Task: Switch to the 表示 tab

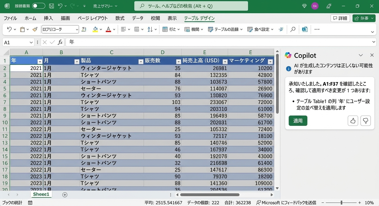Action: (x=172, y=18)
